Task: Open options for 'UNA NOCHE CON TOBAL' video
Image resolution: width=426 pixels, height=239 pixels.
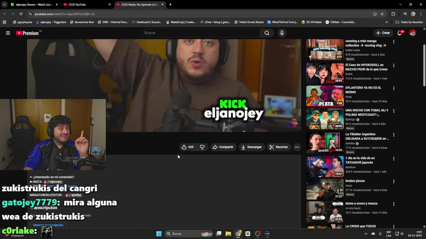Action: coord(394,111)
